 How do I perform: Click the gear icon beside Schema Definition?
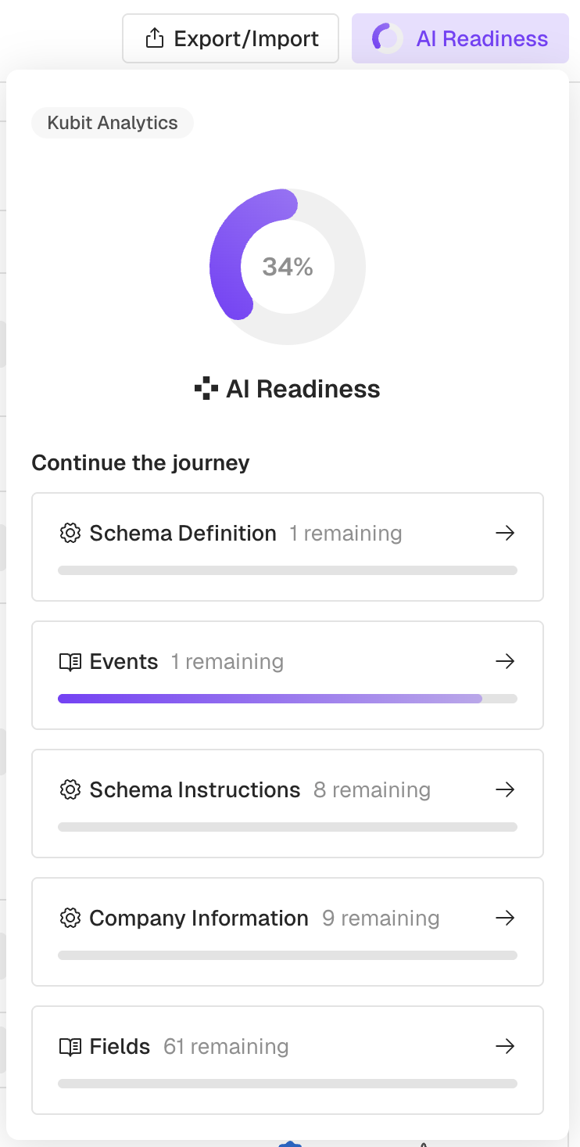tap(70, 534)
